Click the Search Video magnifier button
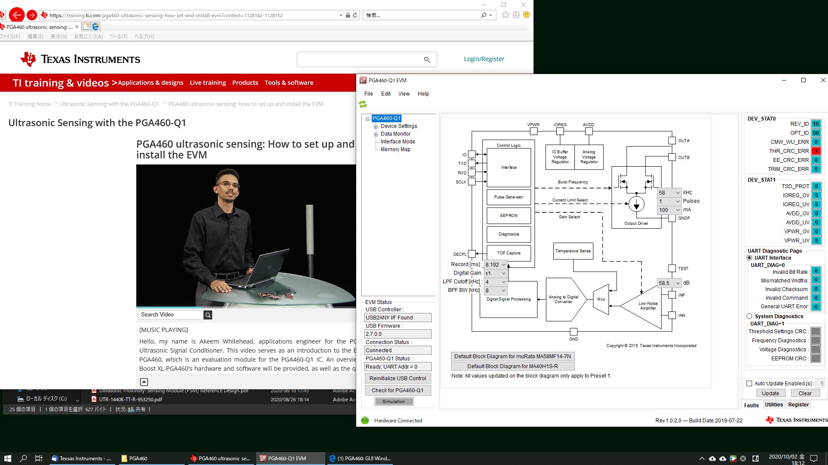828x465 pixels. click(208, 315)
